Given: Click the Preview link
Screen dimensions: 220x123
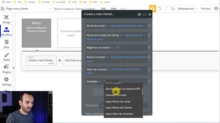Looking at the screenshot, I should pos(206,9).
